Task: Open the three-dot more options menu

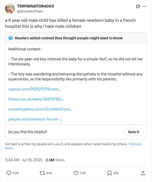Action: point(144,7)
